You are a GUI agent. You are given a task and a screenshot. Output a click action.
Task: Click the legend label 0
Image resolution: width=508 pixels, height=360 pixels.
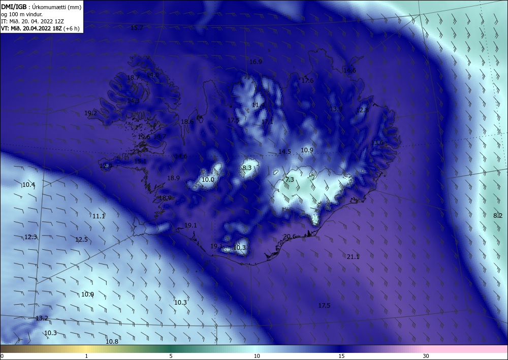point(2,356)
